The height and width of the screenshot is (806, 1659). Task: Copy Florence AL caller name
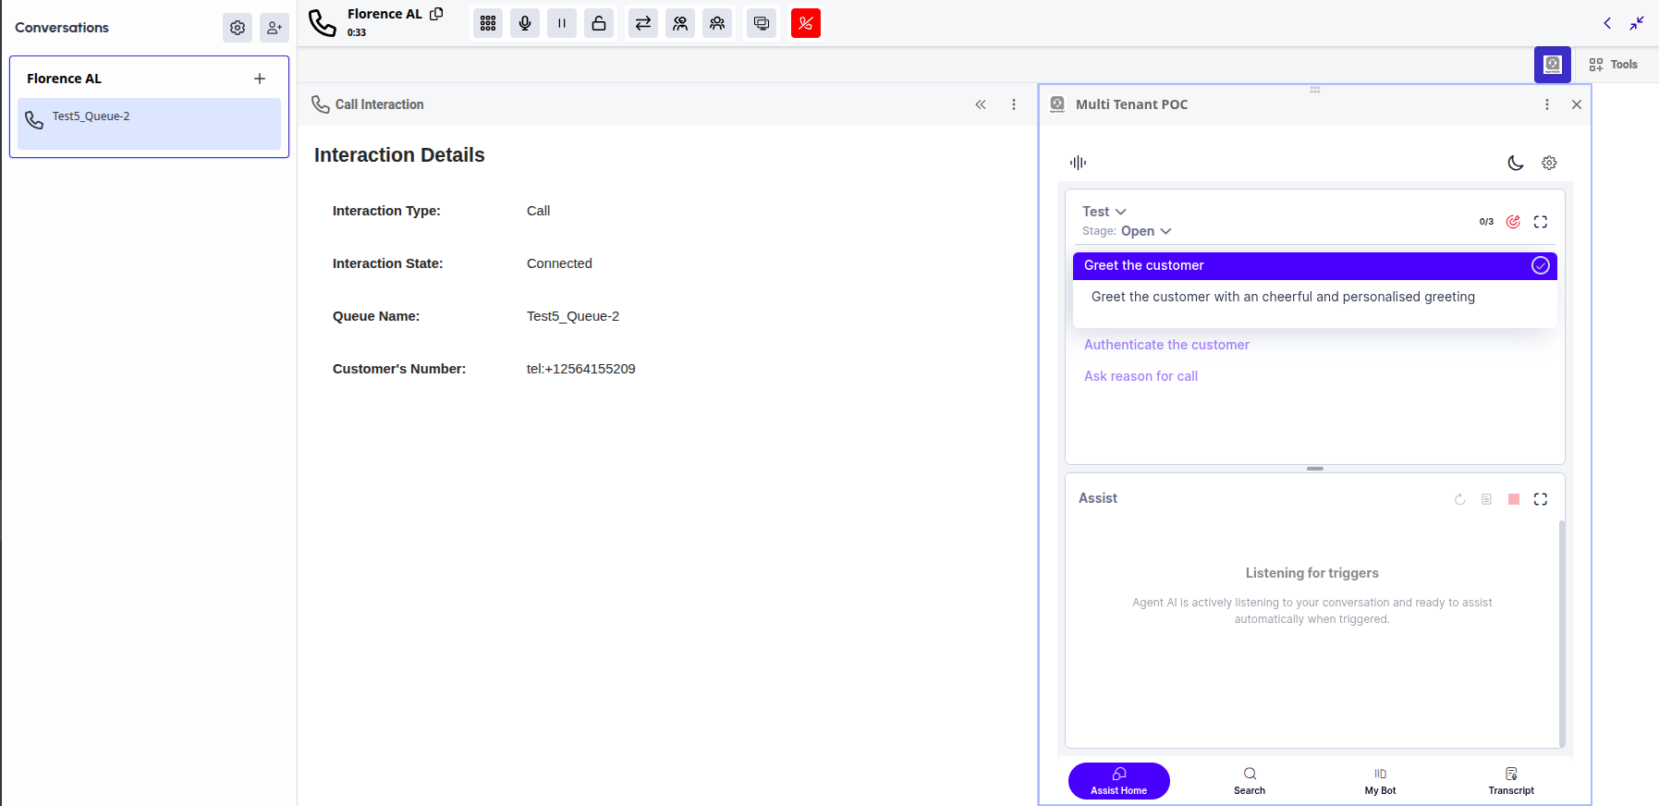tap(436, 14)
